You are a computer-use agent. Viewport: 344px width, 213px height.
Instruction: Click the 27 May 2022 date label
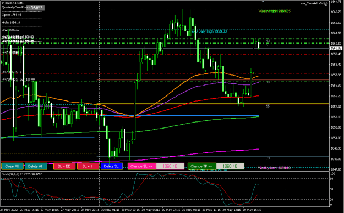(x=9, y=210)
